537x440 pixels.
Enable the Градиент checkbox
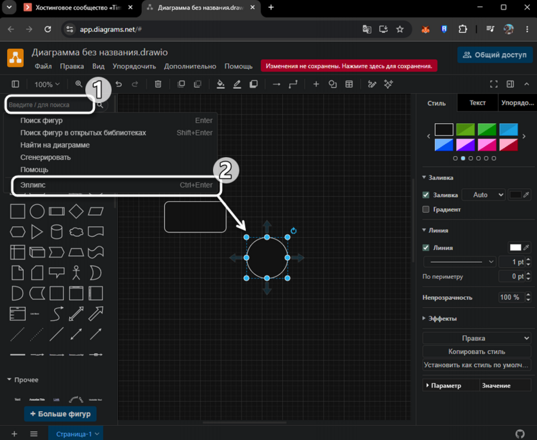coord(426,209)
